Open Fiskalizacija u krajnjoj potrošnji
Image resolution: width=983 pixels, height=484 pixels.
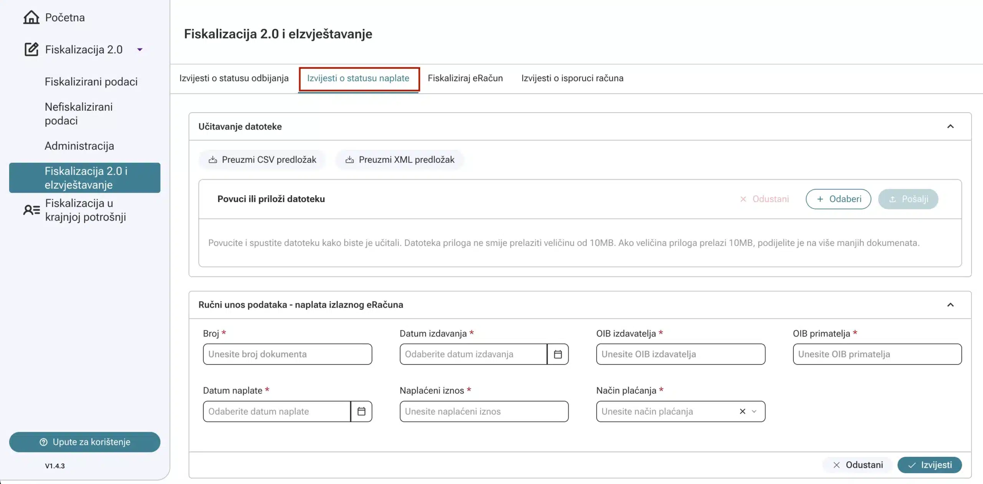pyautogui.click(x=86, y=210)
